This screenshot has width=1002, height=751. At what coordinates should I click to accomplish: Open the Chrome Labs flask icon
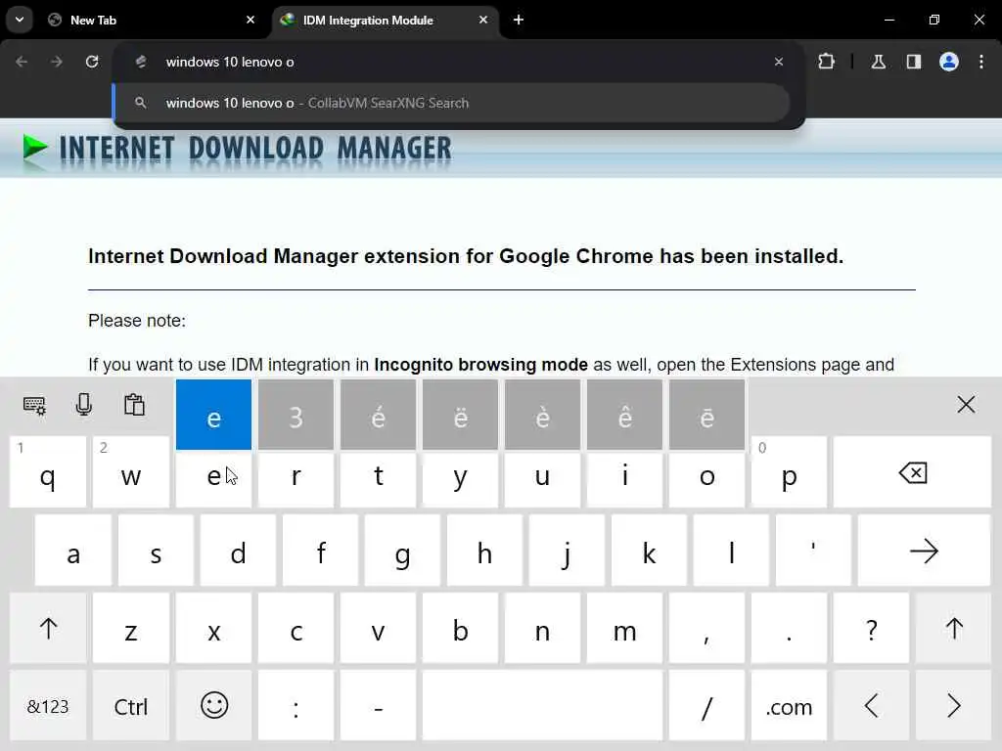coord(878,62)
